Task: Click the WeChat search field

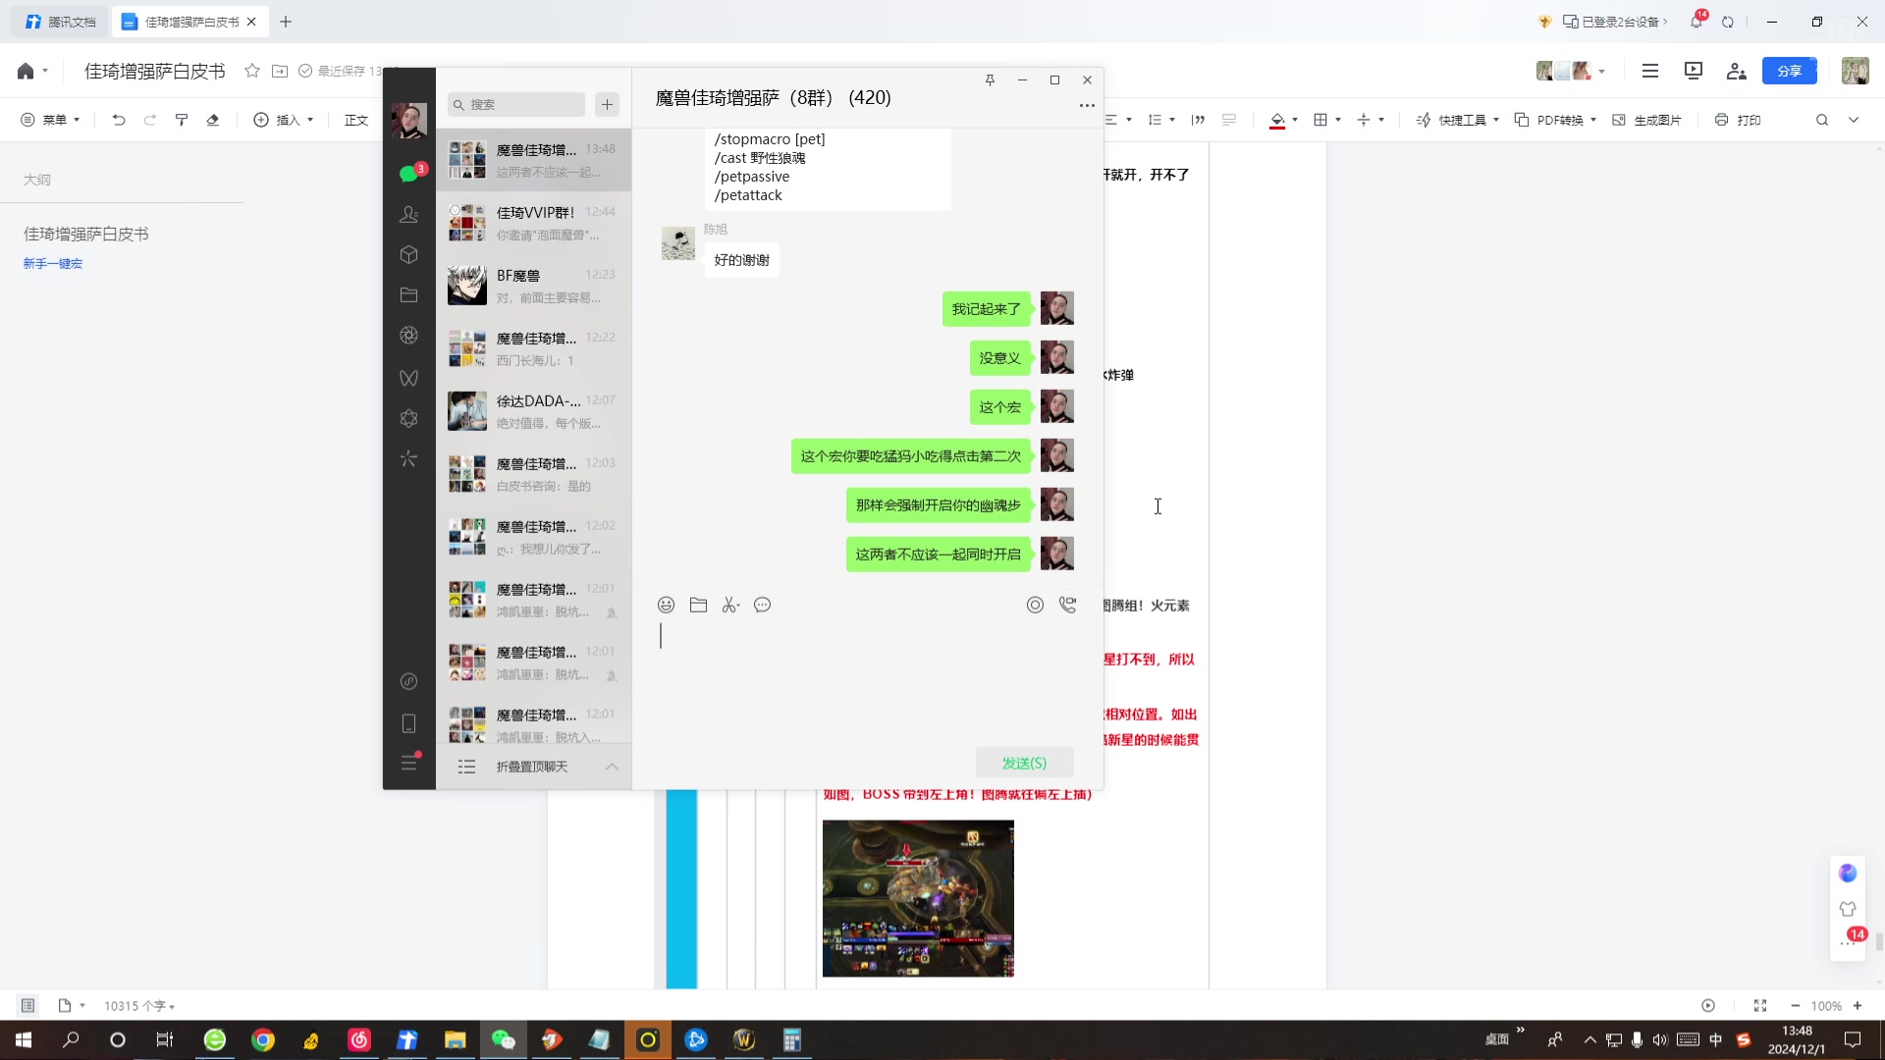Action: pos(516,104)
